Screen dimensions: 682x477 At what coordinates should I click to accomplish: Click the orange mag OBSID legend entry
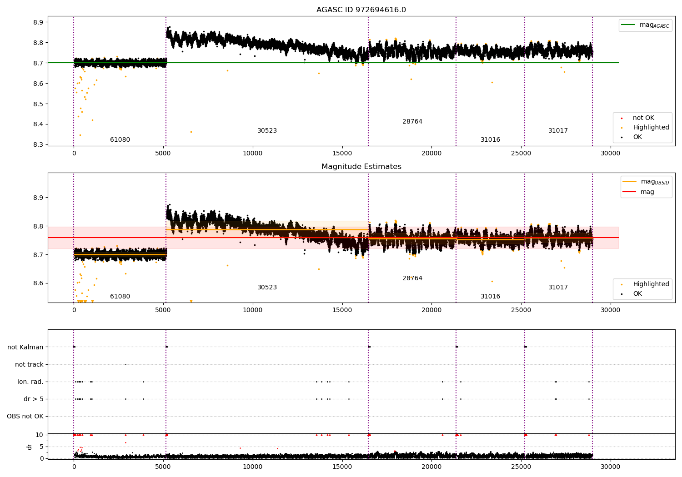pyautogui.click(x=646, y=182)
